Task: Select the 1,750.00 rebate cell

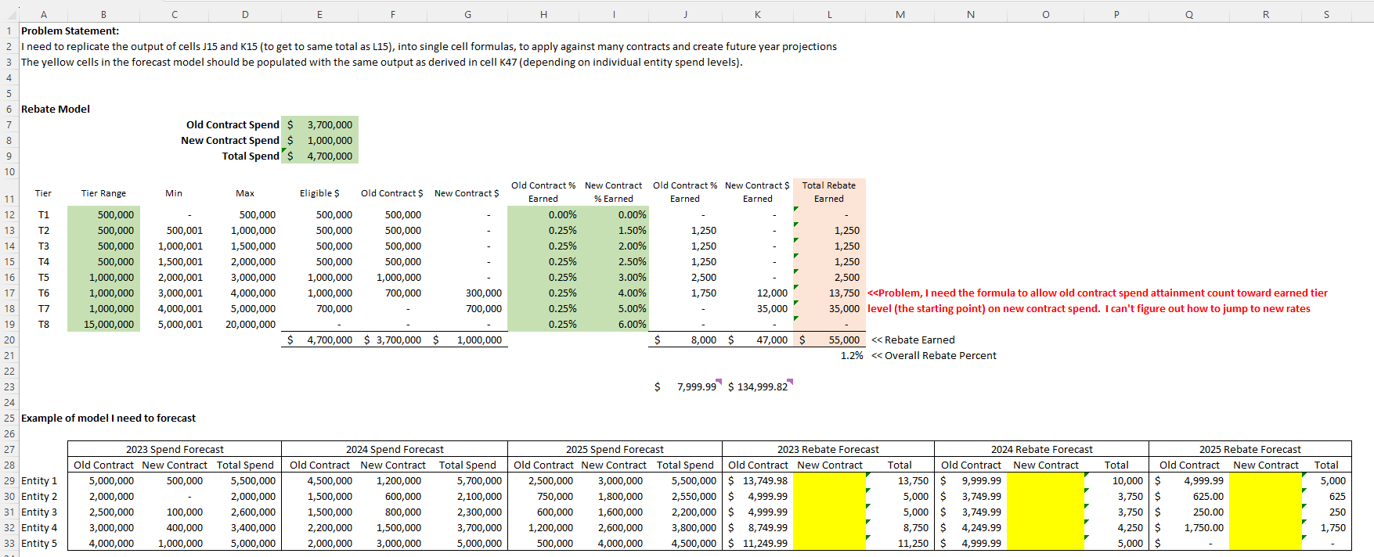Action: pos(1189,527)
